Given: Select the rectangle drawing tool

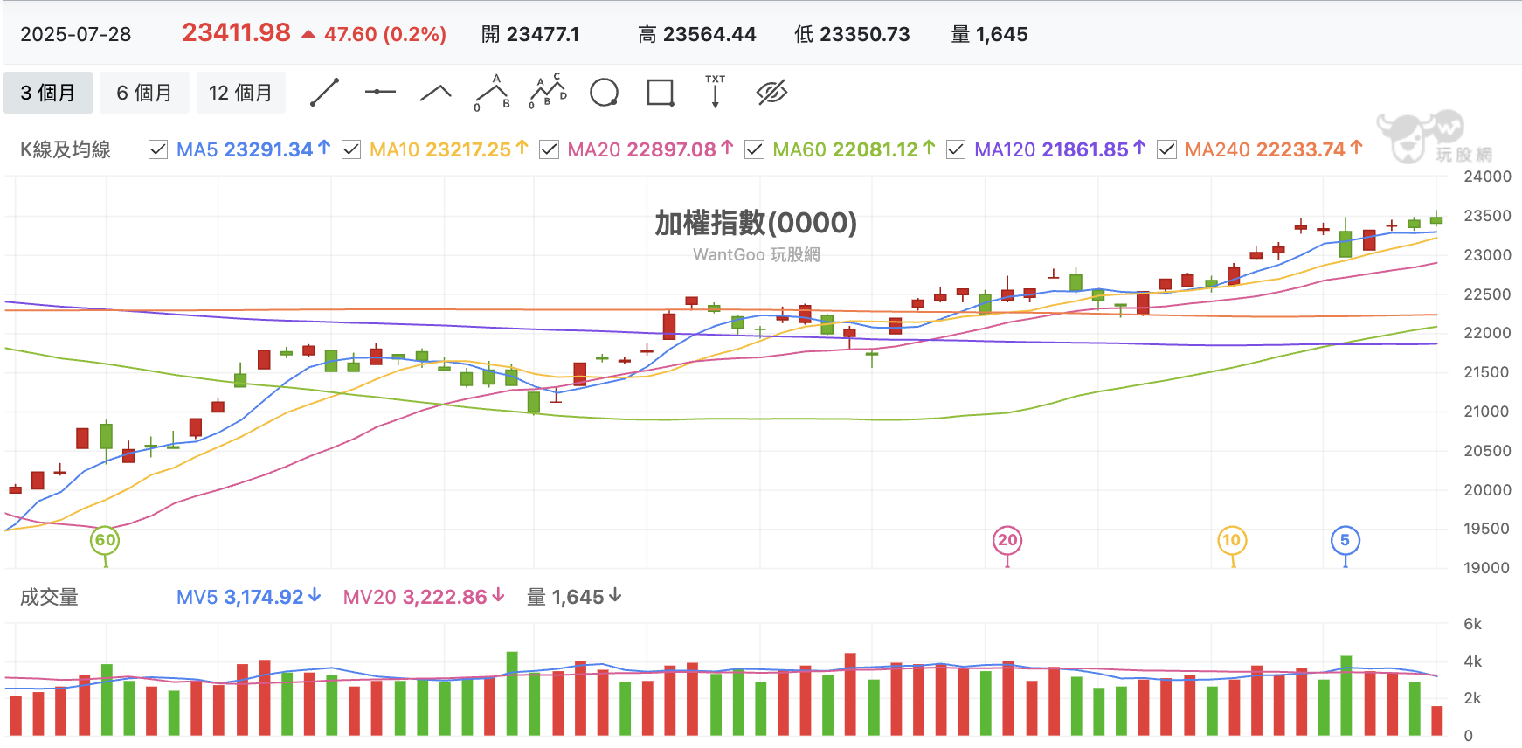Looking at the screenshot, I should (661, 93).
